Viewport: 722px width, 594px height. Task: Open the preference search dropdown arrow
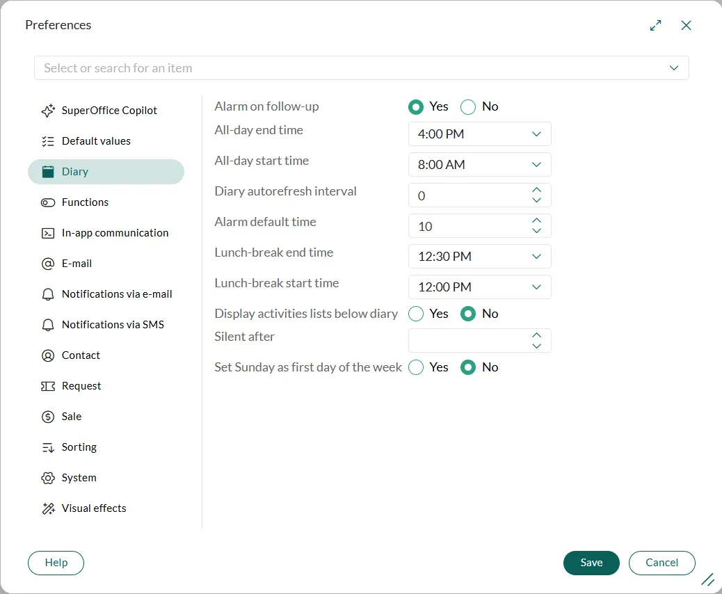673,68
